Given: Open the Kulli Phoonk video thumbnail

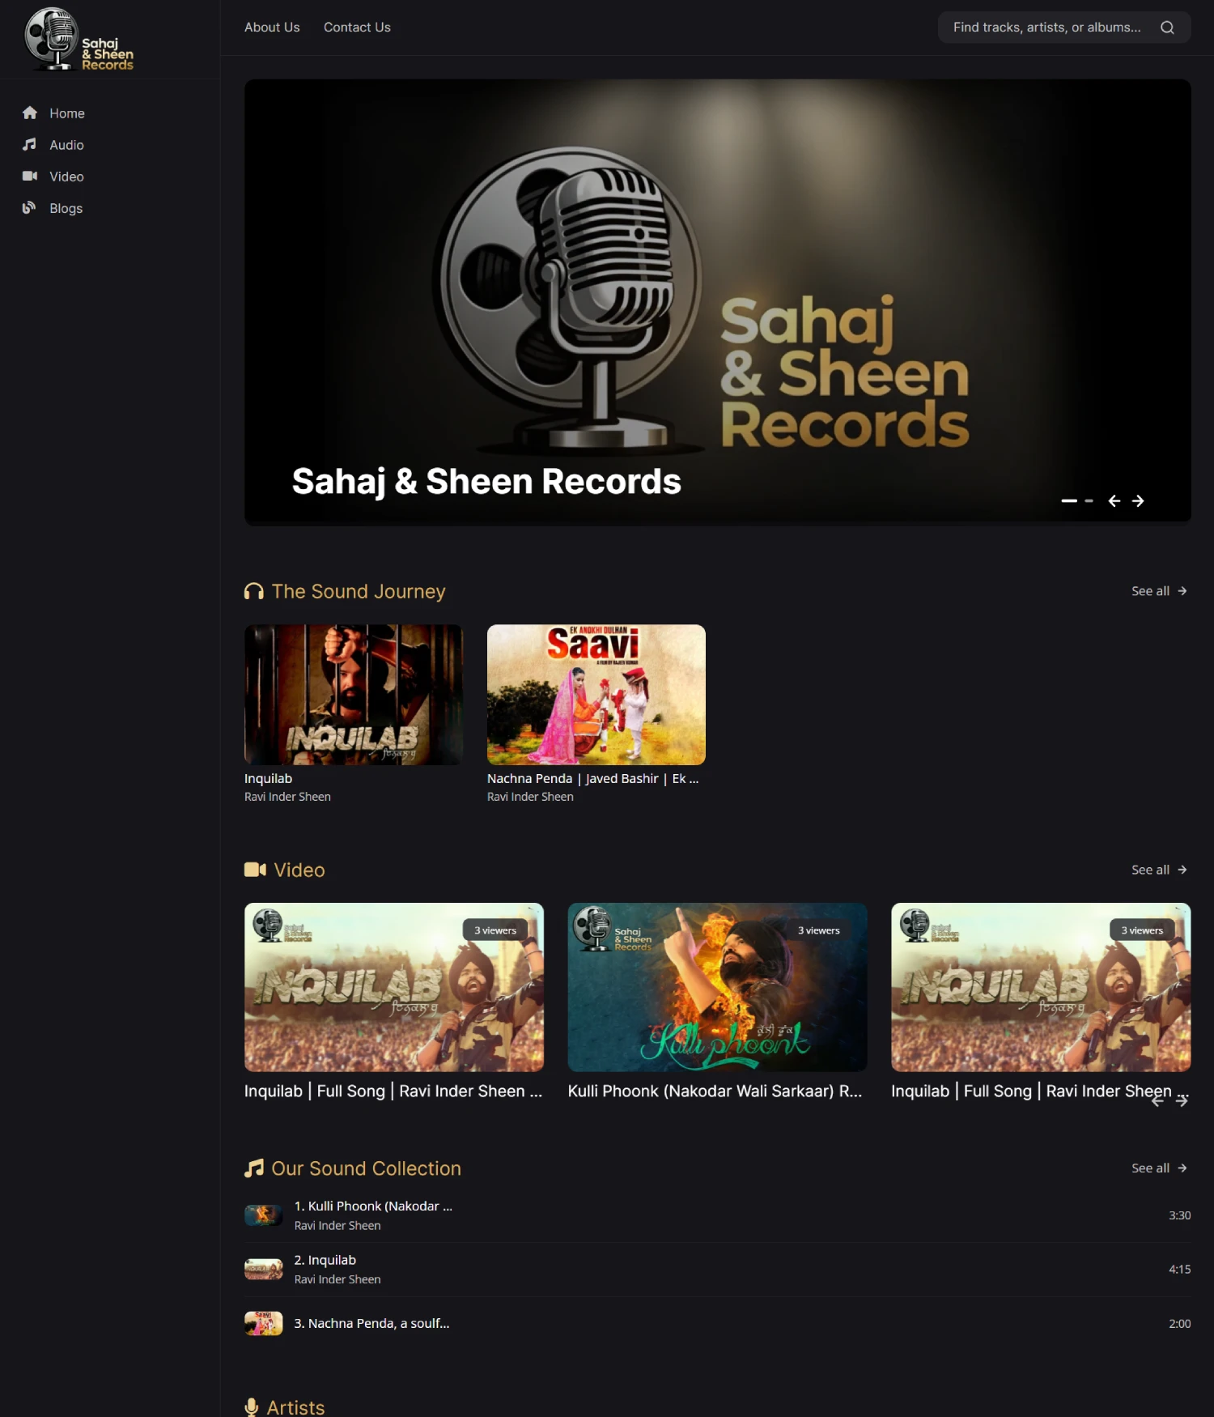Looking at the screenshot, I should click(717, 987).
